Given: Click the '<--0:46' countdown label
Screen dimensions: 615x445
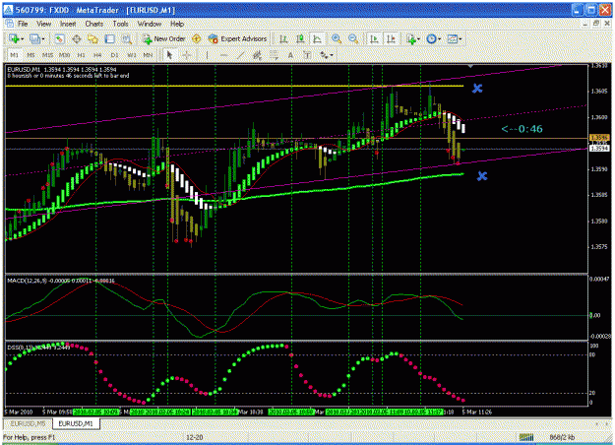Looking at the screenshot, I should tap(523, 129).
